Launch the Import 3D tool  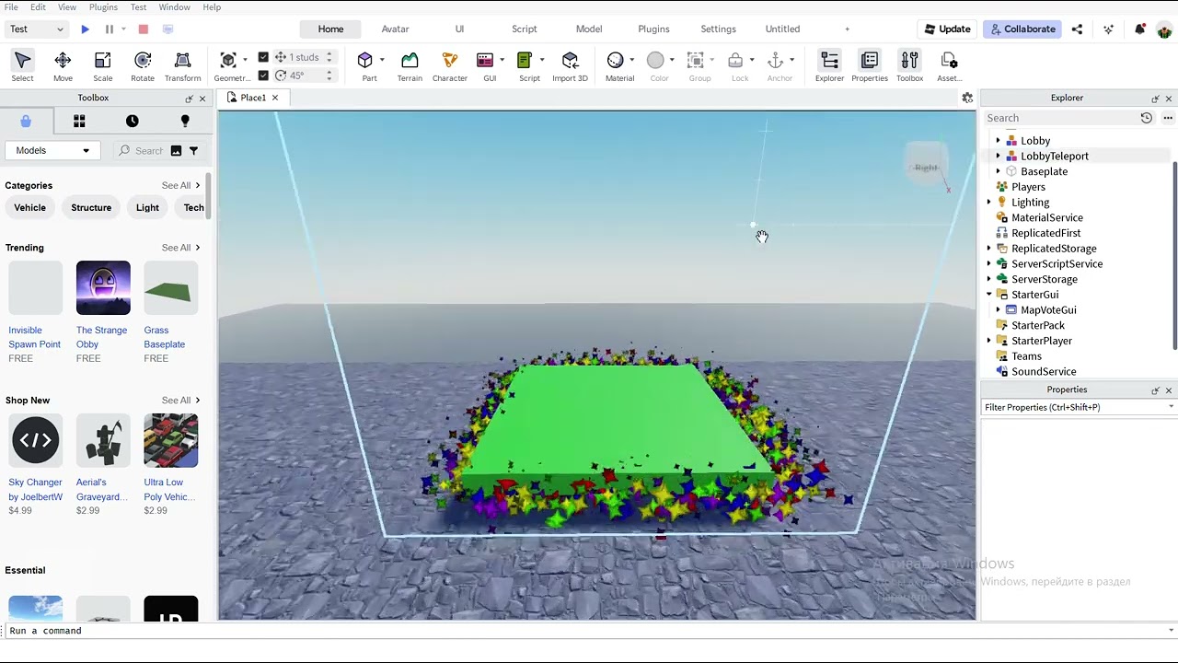[x=570, y=66]
